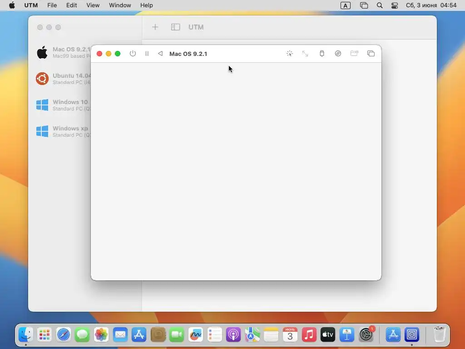This screenshot has height=349, width=465.
Task: Open Podcasts from the Dock
Action: point(233,335)
